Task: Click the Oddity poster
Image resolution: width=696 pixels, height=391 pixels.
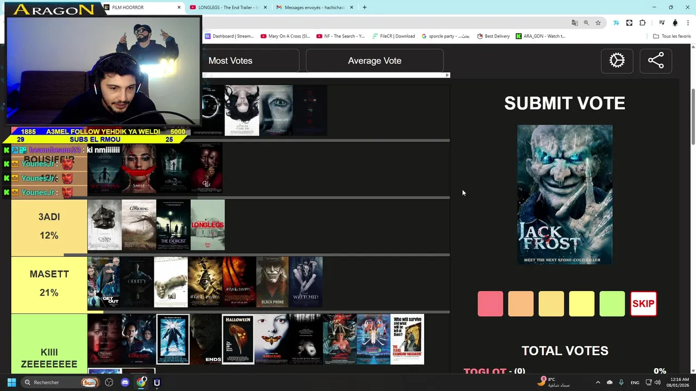Action: coord(137,282)
